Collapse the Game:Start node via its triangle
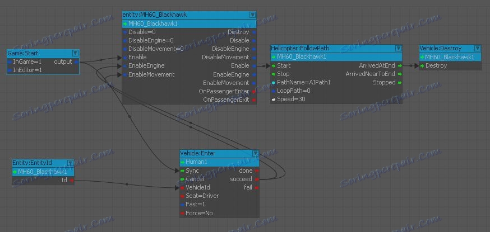Screen dimensions: 490x232 pos(75,53)
